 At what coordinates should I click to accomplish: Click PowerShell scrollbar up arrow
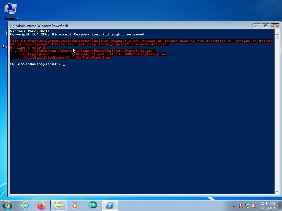[277, 32]
